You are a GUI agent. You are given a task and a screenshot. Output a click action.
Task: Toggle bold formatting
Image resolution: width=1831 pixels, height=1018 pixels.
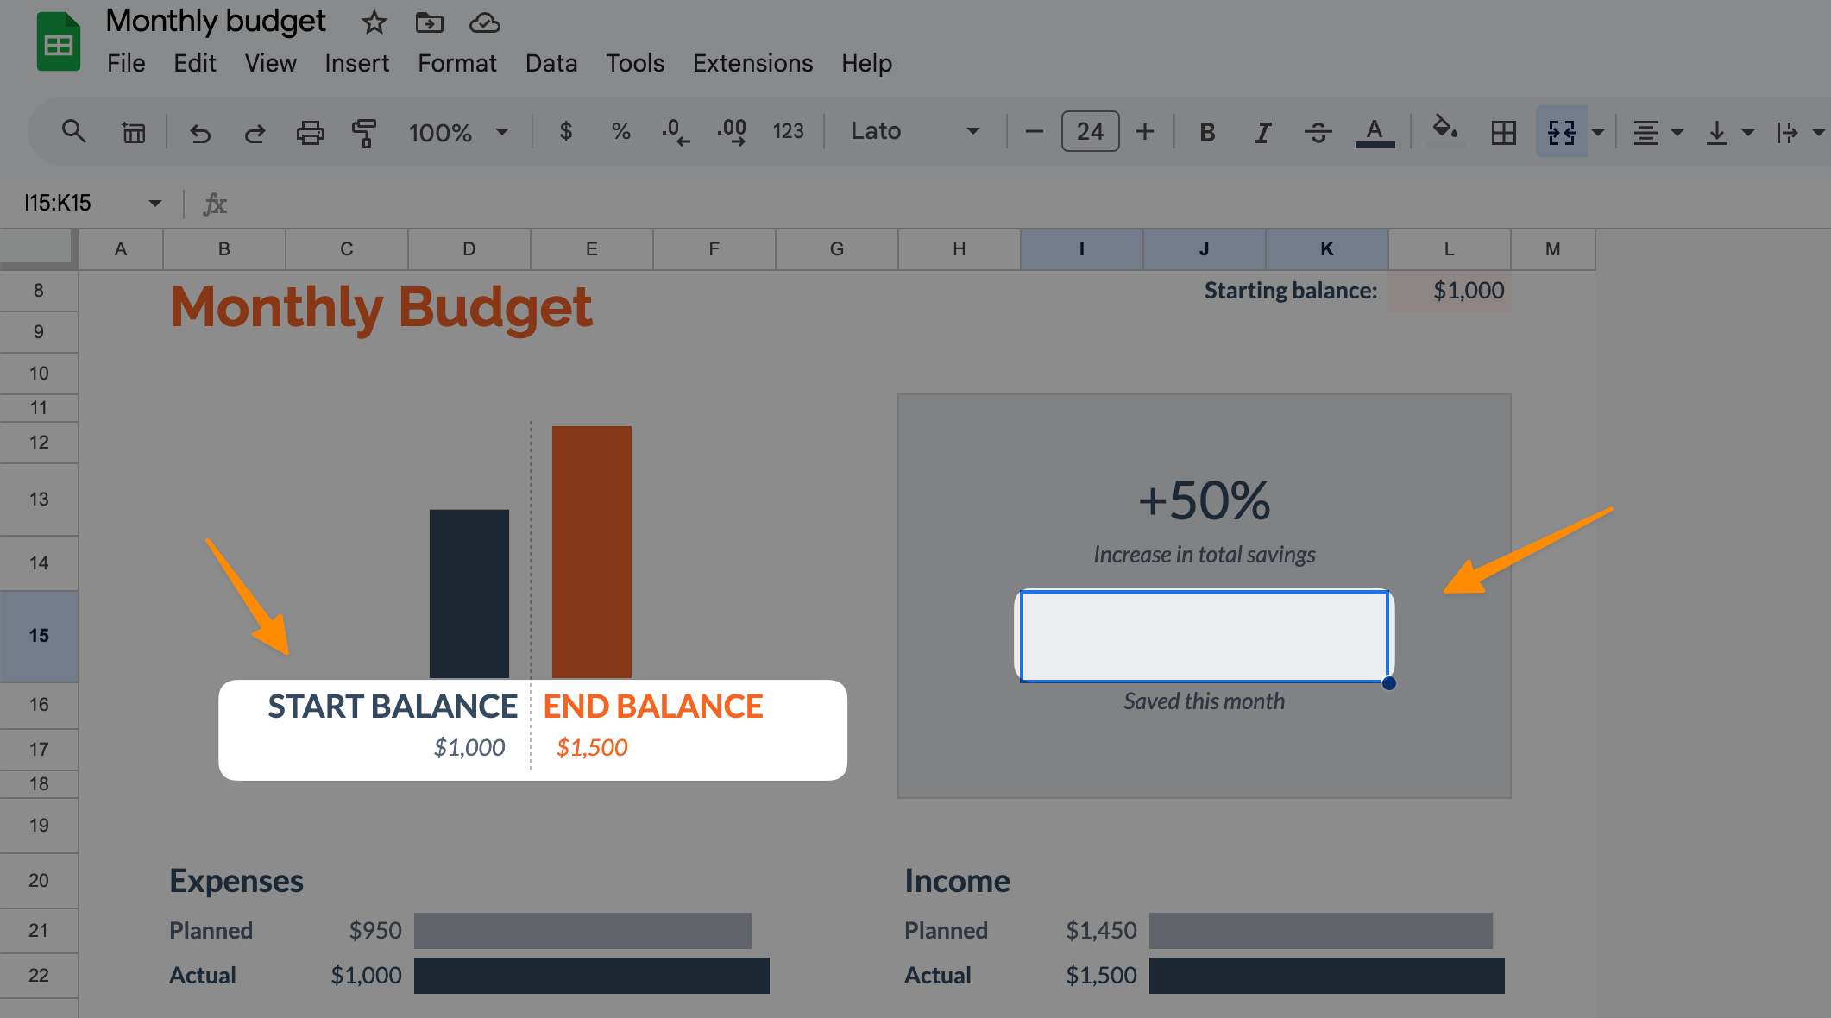[1207, 132]
